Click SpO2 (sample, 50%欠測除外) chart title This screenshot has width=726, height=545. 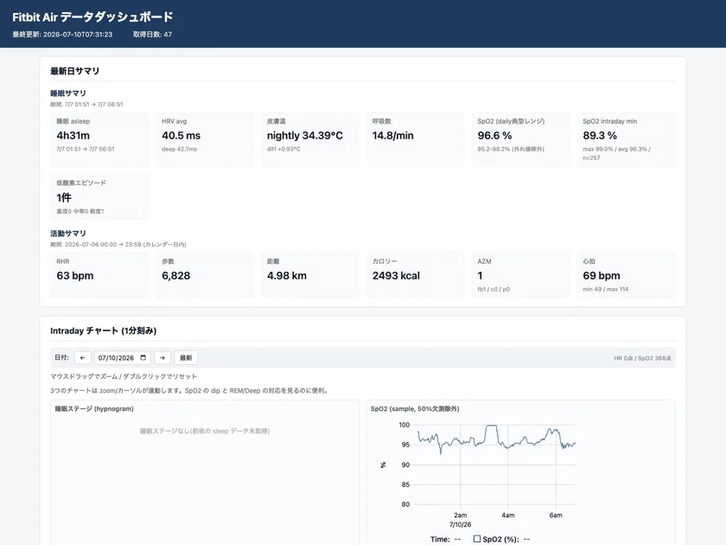click(415, 408)
